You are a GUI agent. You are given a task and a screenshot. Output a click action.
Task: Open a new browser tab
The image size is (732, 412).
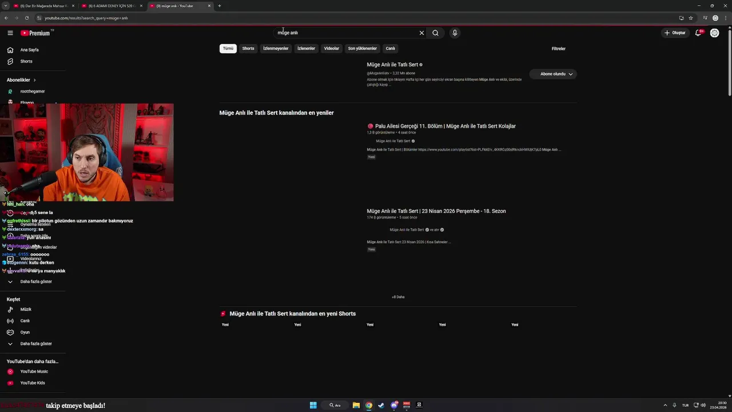[220, 6]
